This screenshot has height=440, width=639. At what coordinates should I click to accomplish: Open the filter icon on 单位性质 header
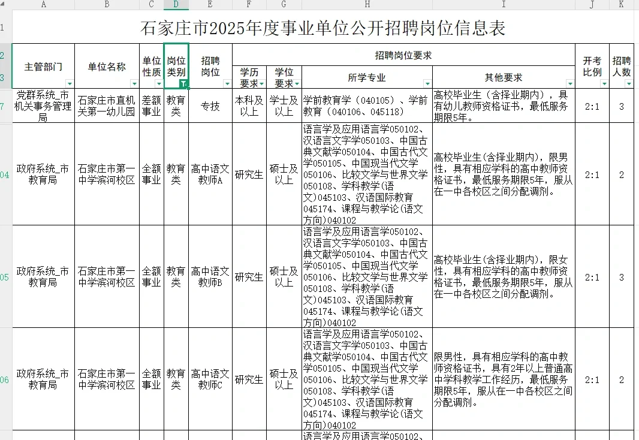[159, 83]
